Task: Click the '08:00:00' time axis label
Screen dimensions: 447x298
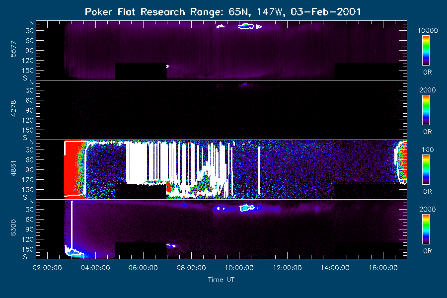Action: [191, 268]
